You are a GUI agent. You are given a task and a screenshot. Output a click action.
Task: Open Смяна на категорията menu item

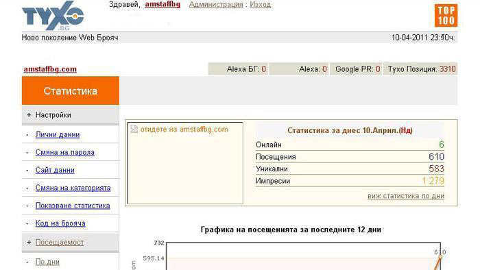coord(73,188)
